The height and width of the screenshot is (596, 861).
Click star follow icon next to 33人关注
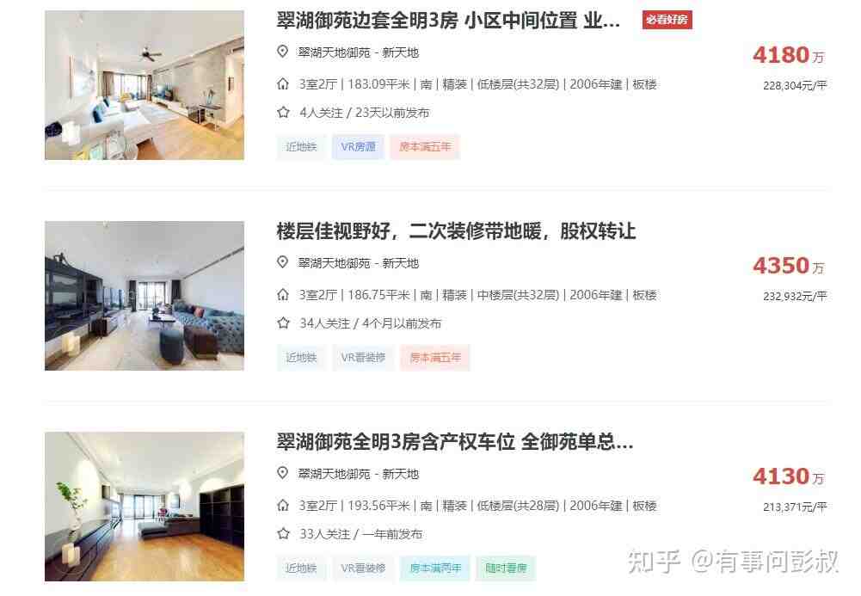(283, 534)
